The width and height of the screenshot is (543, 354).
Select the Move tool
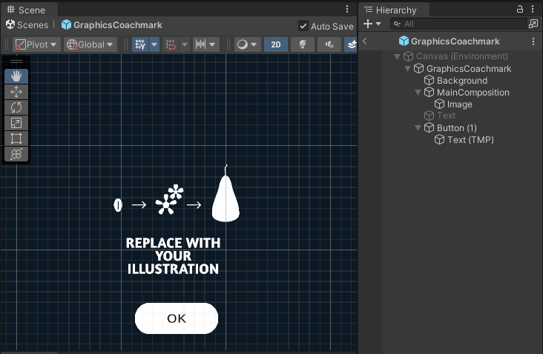coord(16,92)
